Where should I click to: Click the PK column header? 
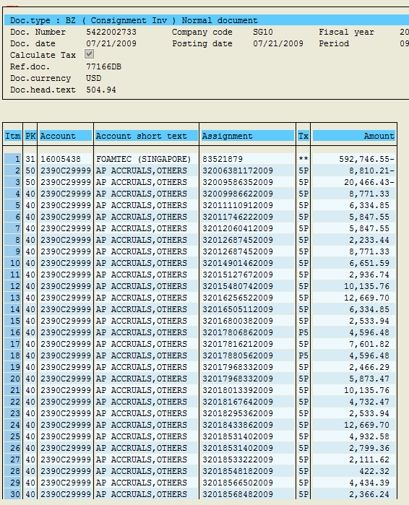pyautogui.click(x=30, y=136)
